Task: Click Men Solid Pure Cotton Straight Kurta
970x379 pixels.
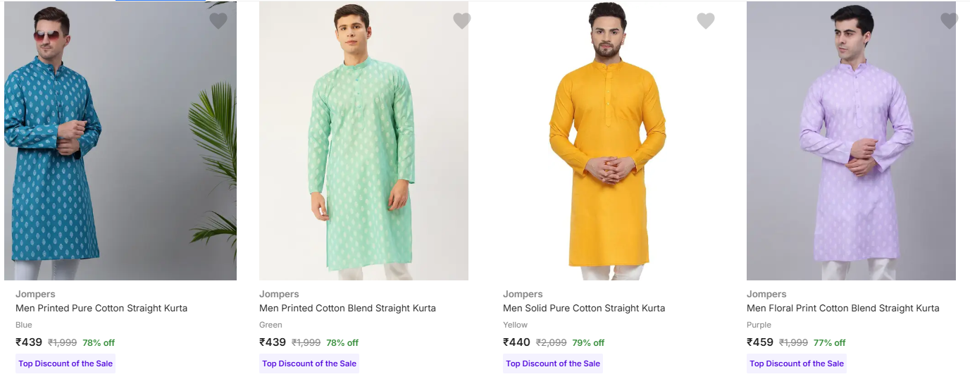Action: tap(584, 308)
